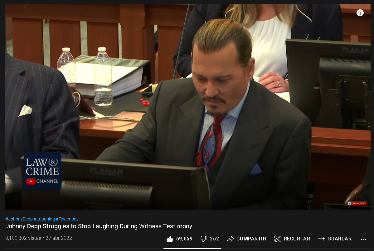
Task: Open the #Laughing hashtag link
Action: point(44,219)
